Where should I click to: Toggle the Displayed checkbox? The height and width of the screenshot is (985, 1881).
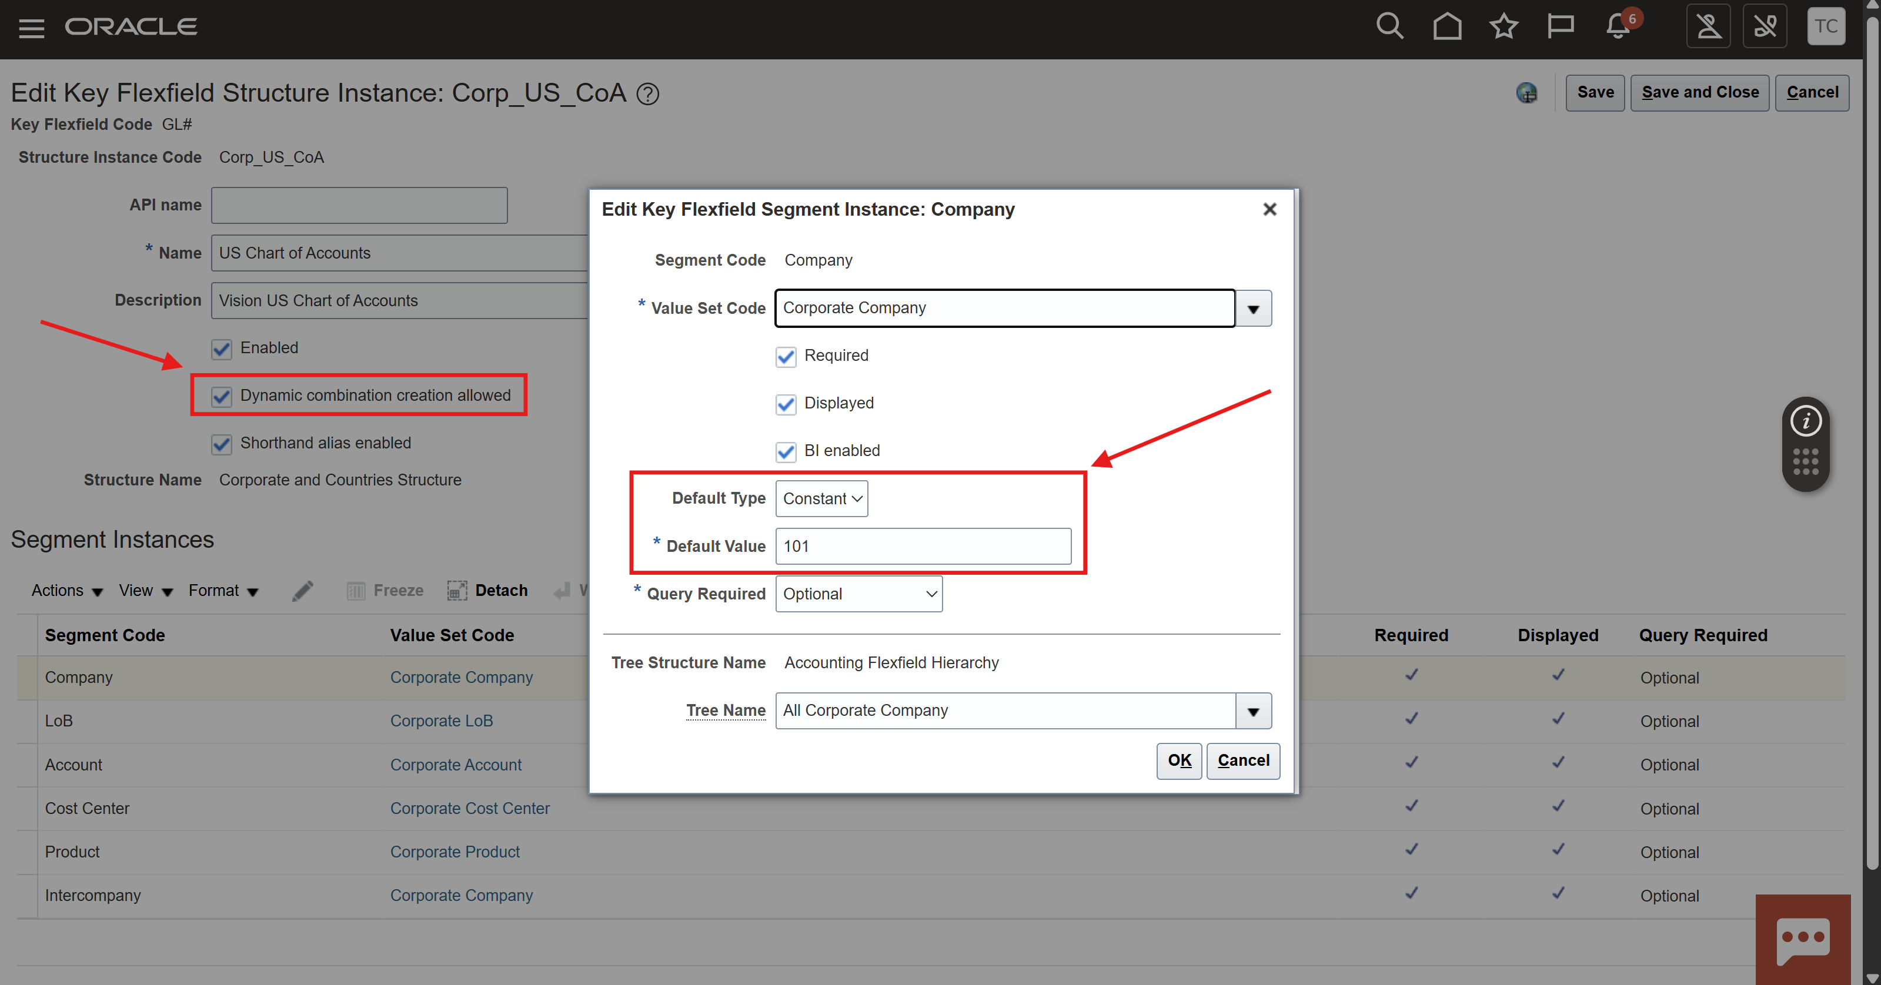(x=786, y=404)
